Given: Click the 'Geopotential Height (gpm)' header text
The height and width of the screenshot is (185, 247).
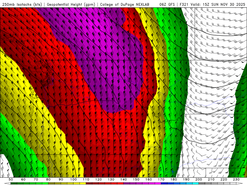Looking at the screenshot, I should click(x=71, y=4).
